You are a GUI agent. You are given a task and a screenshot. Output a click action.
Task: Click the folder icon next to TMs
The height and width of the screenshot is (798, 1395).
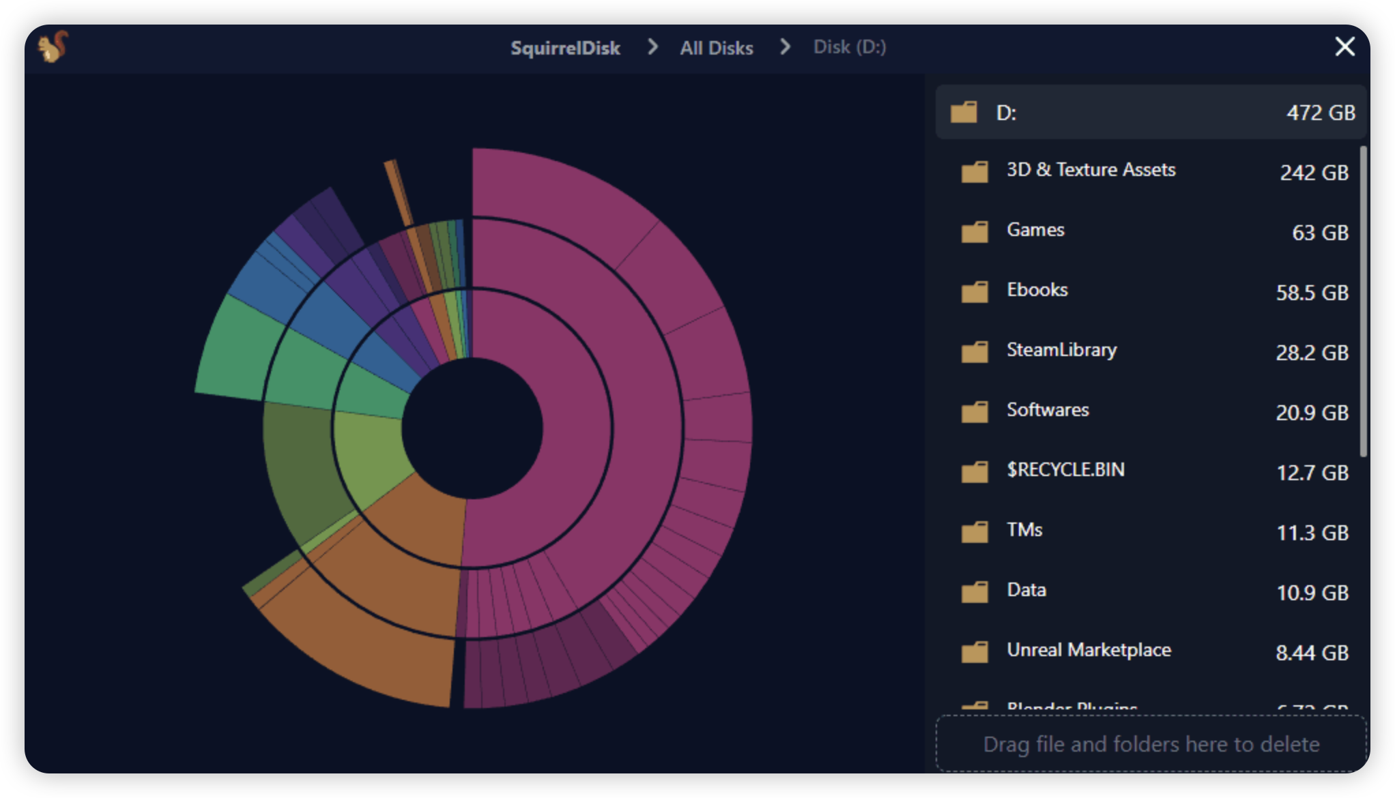pyautogui.click(x=975, y=532)
